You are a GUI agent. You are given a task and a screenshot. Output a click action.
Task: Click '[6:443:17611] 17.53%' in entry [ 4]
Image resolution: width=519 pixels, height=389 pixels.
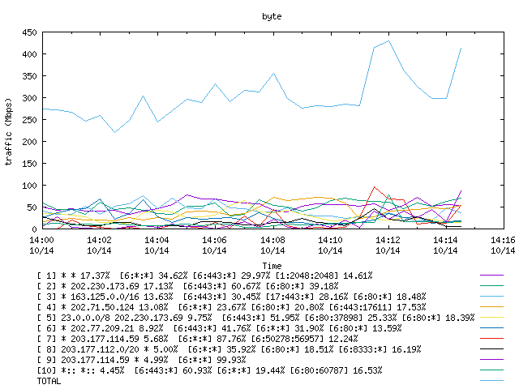(x=377, y=307)
